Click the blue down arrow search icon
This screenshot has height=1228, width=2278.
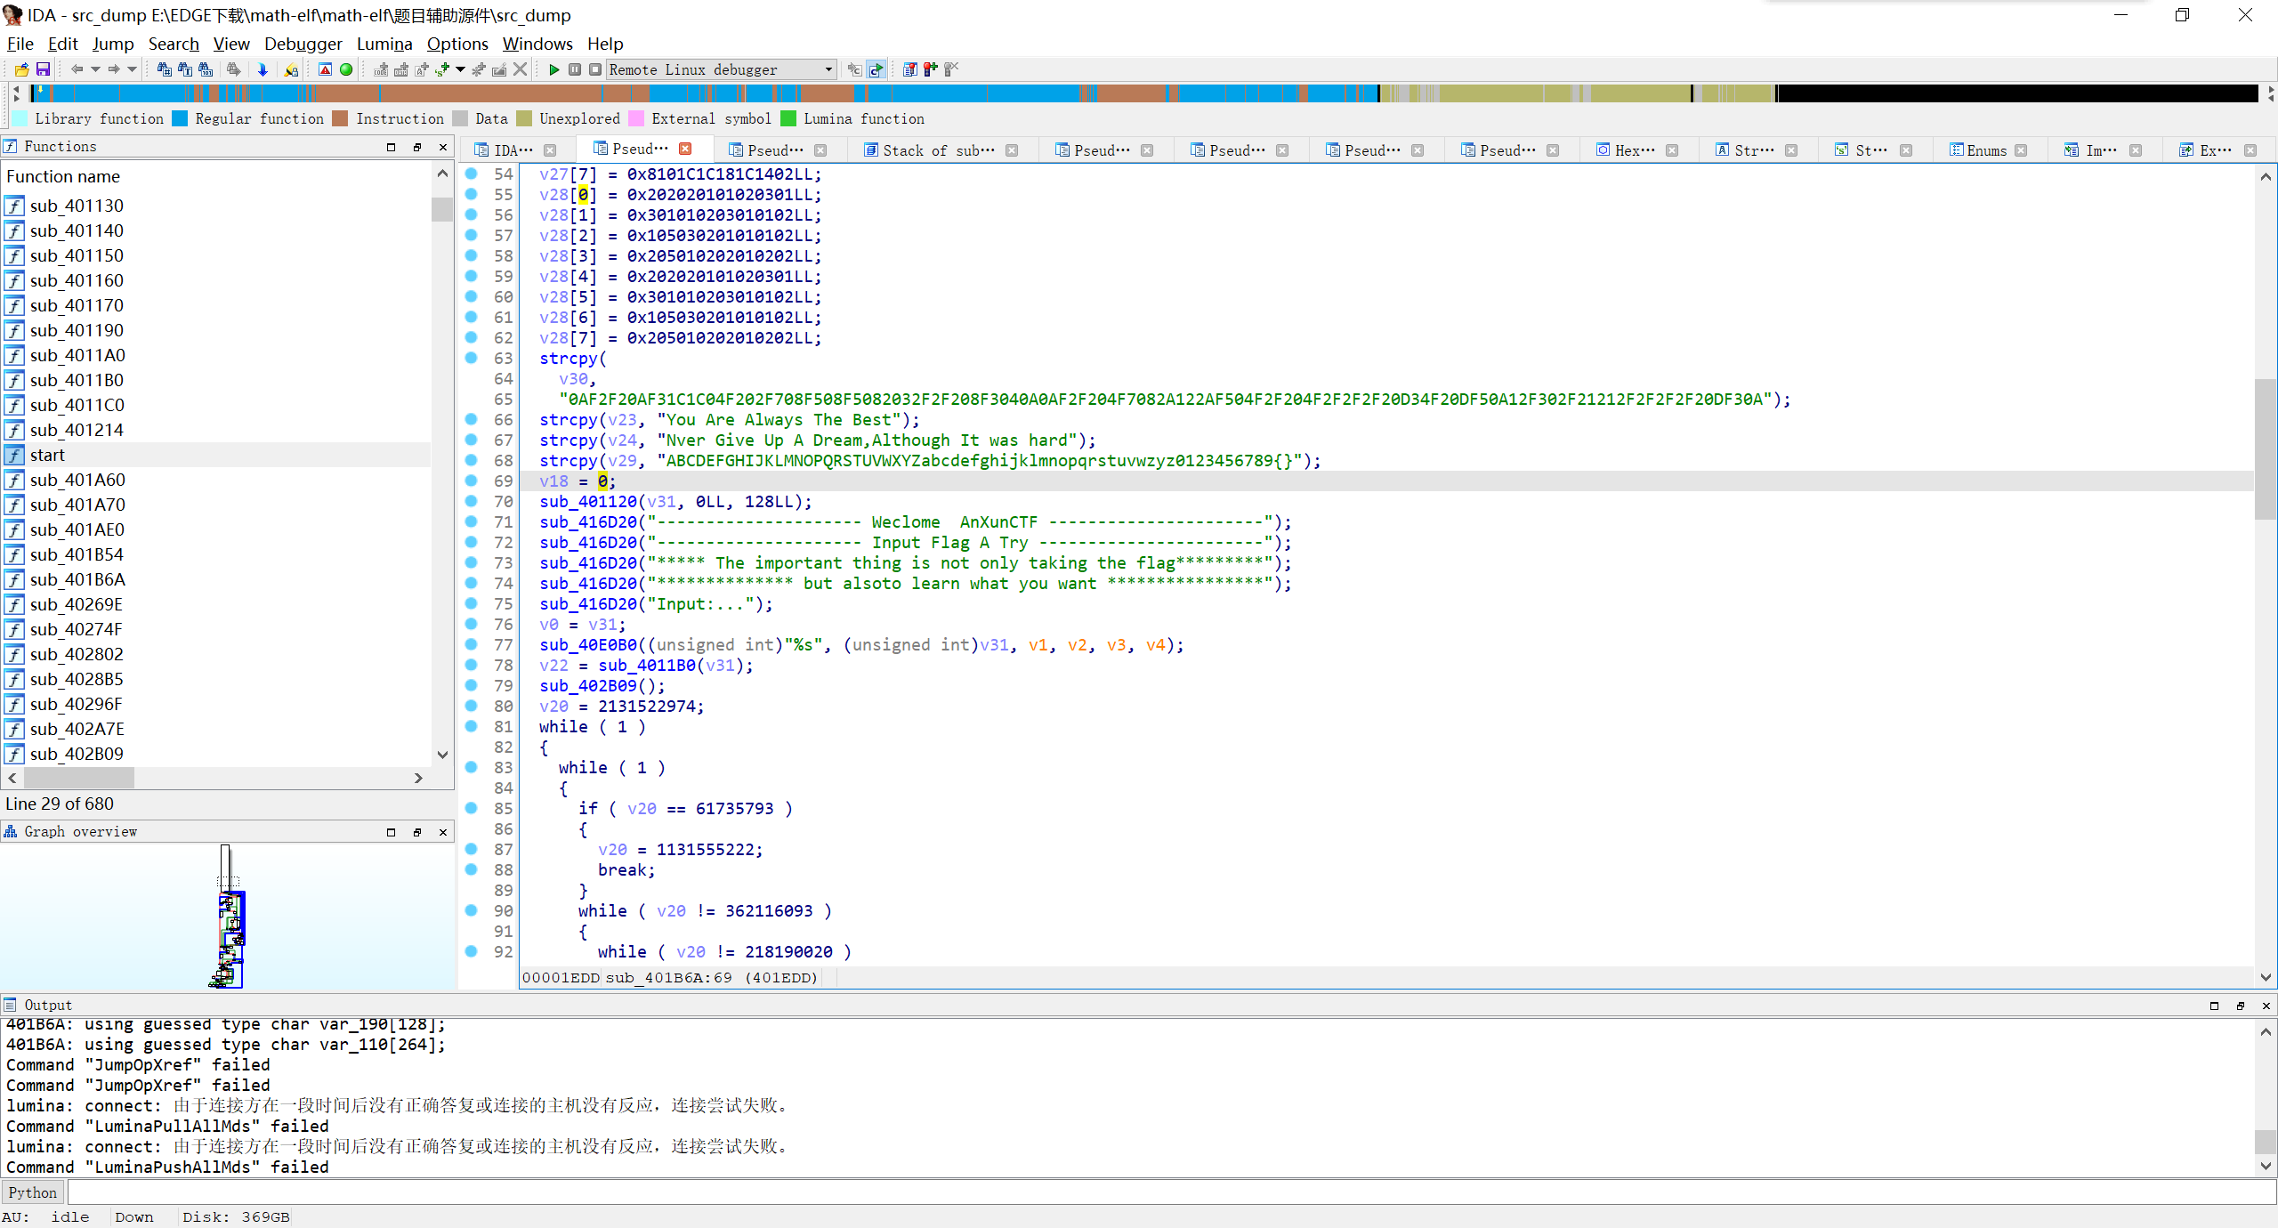(x=263, y=69)
